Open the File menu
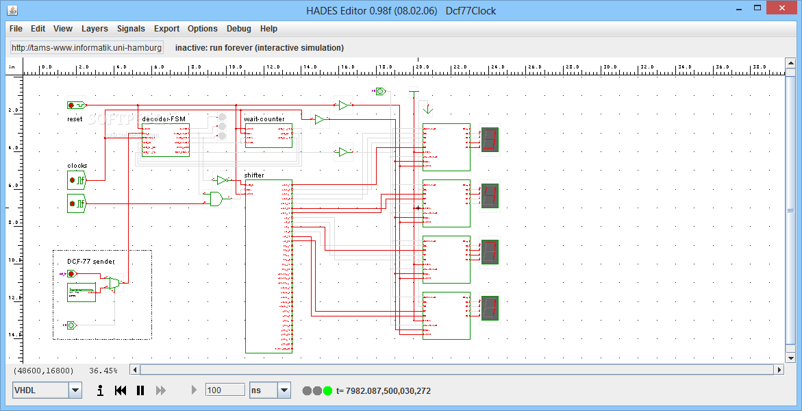Screen dimensions: 802x411 tap(16, 29)
